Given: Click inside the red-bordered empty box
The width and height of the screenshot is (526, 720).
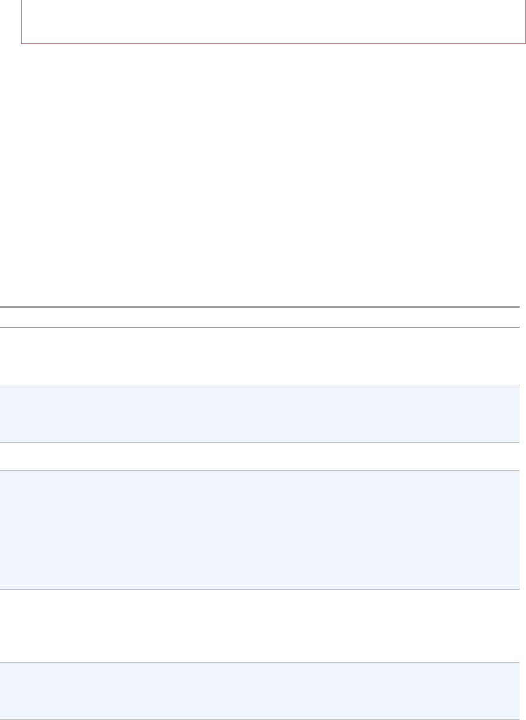Looking at the screenshot, I should tap(274, 20).
